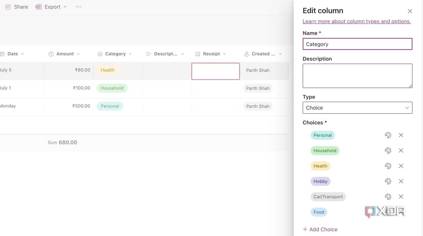Open the Export menu

click(x=51, y=7)
